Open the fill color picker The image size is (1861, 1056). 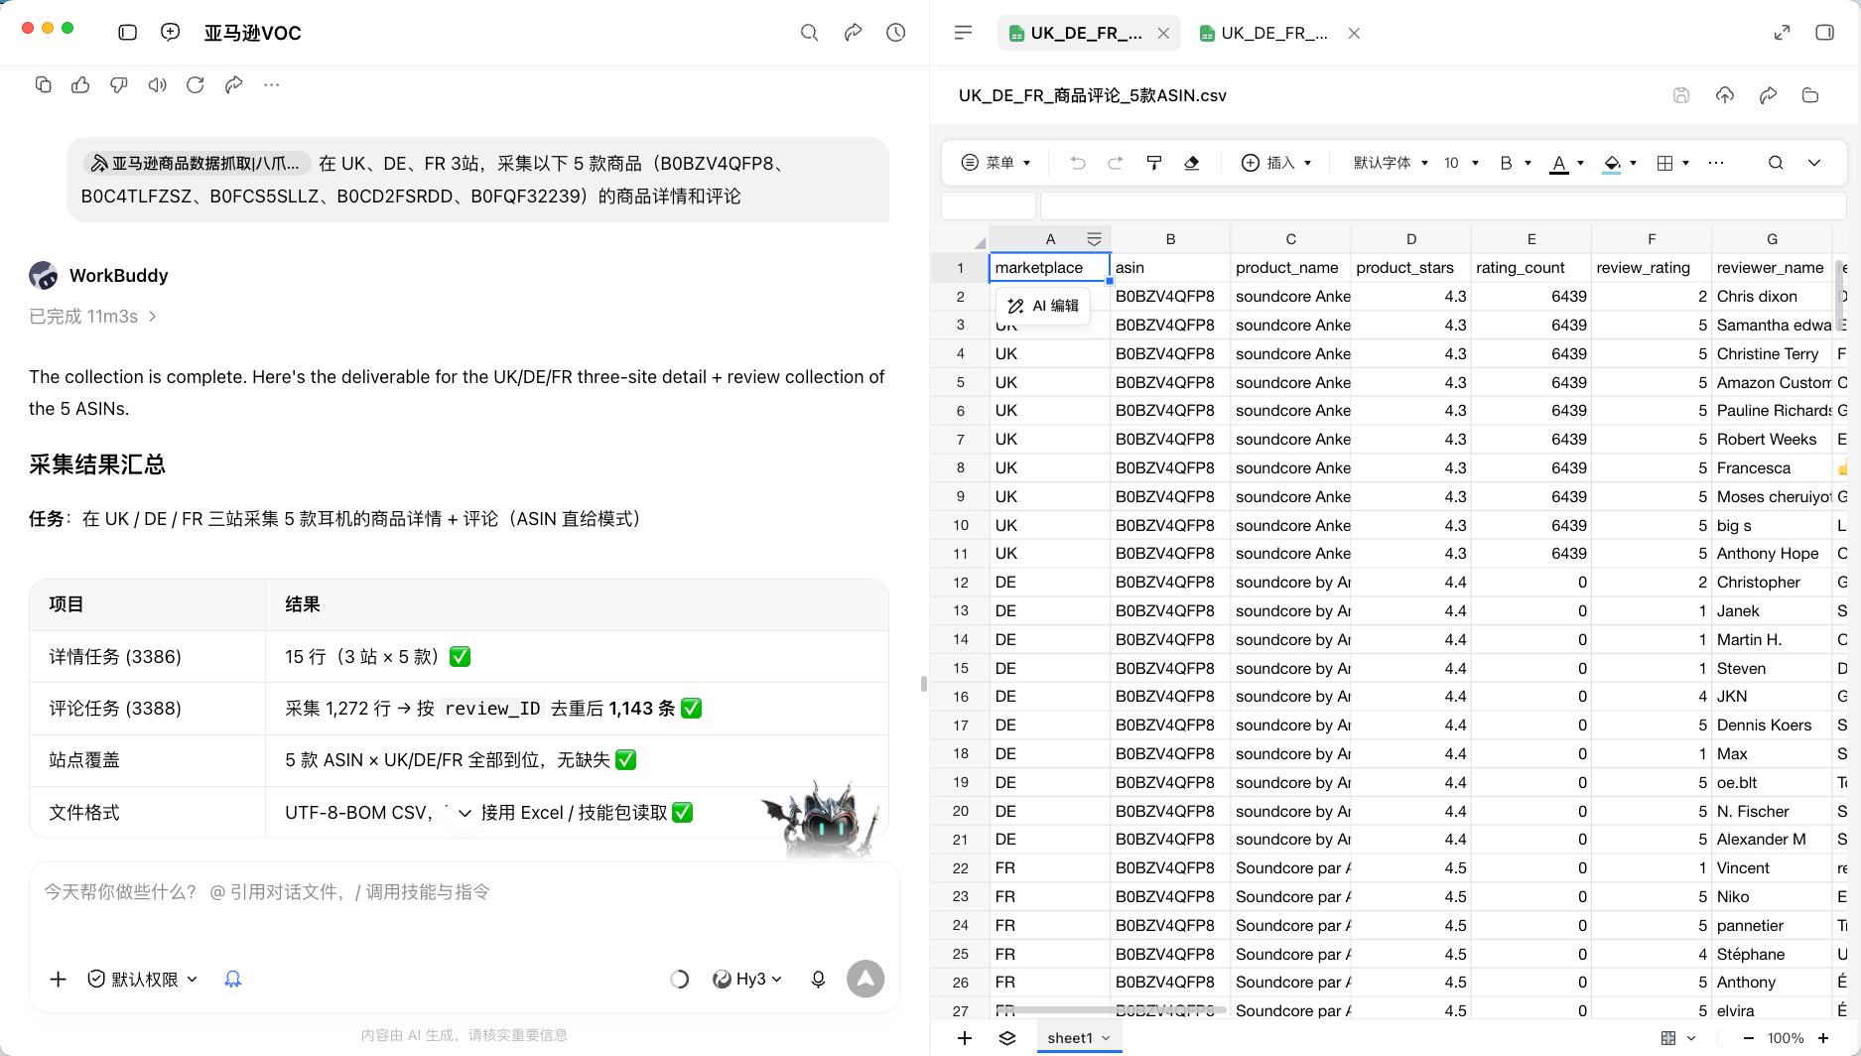pyautogui.click(x=1619, y=163)
